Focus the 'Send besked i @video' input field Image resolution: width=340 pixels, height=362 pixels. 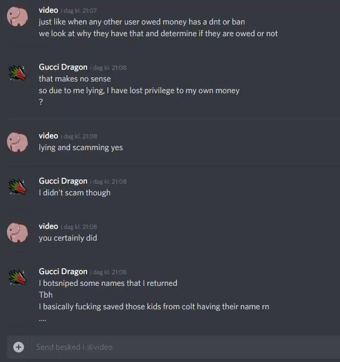point(185,347)
